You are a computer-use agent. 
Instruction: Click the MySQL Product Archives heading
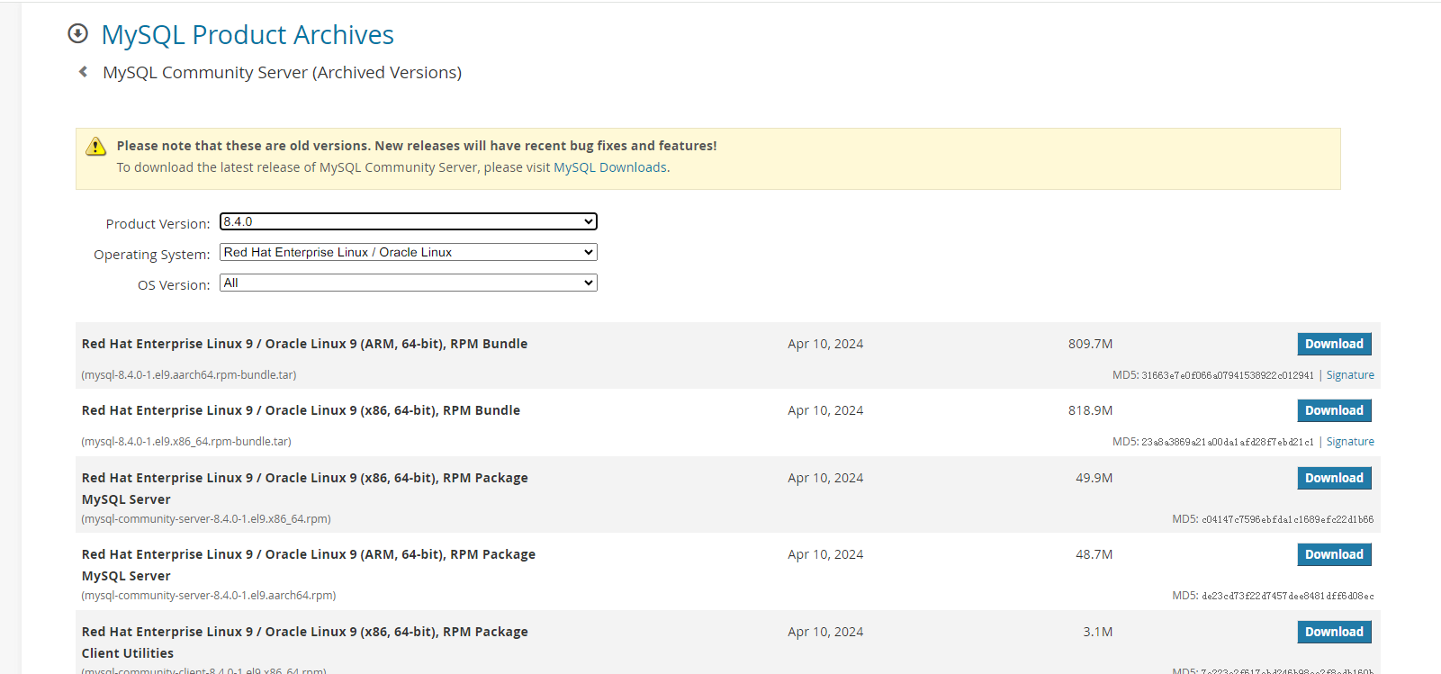point(248,35)
